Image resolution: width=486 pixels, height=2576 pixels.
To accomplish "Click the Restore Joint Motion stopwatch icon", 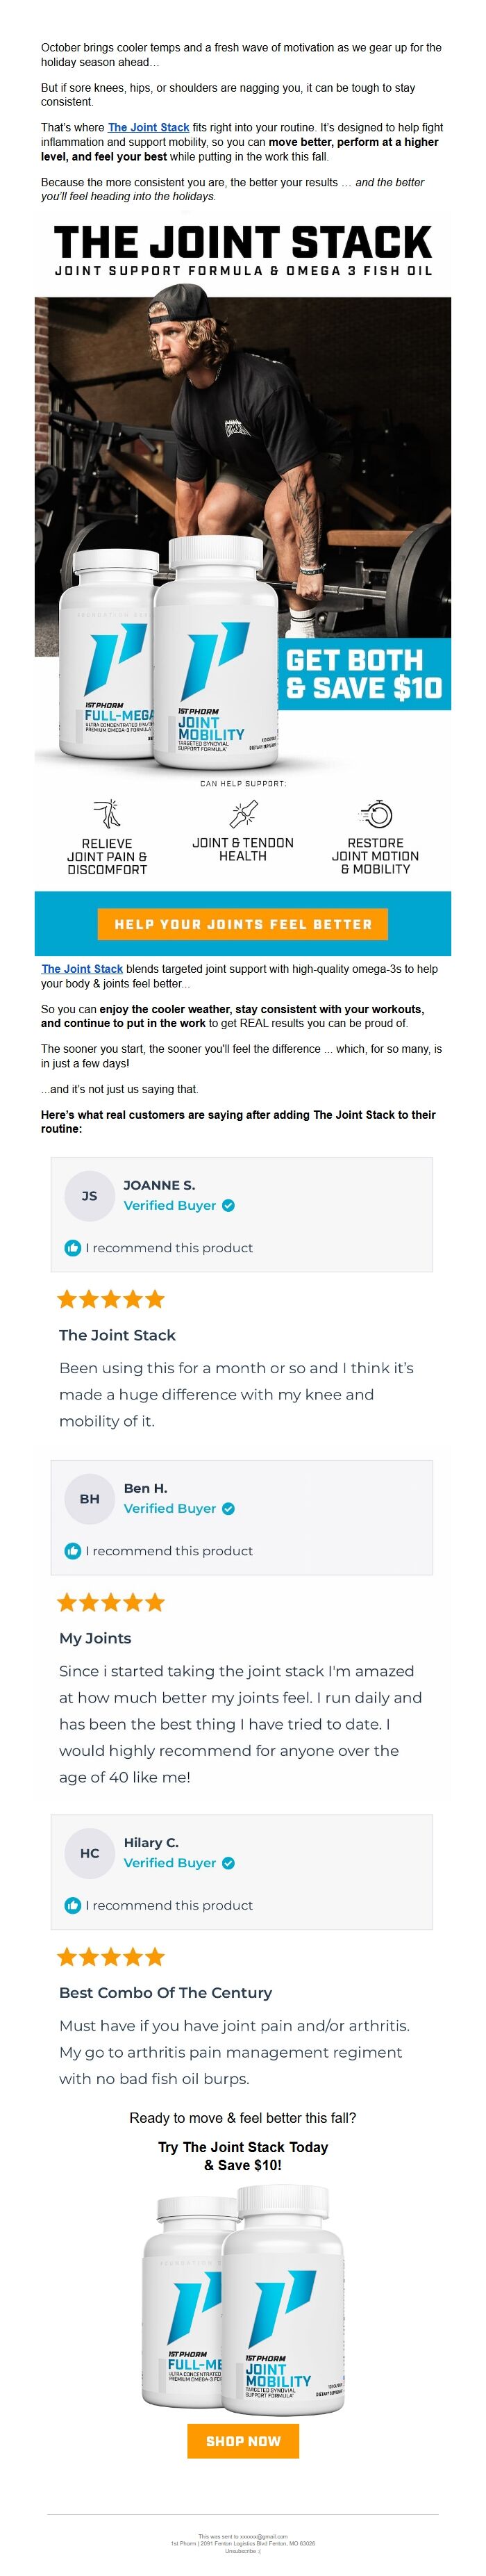I will [376, 812].
